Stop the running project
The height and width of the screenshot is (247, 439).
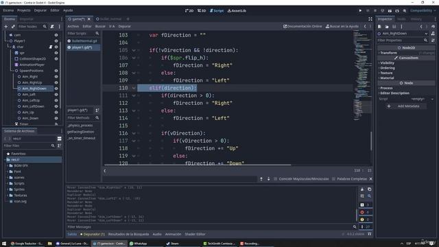(x=375, y=11)
